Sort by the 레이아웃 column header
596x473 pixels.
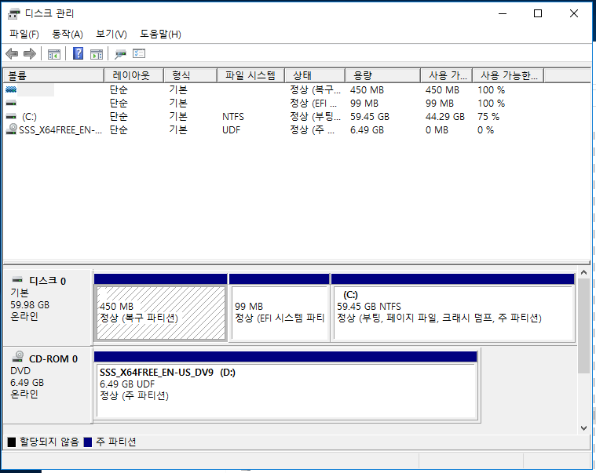(133, 75)
